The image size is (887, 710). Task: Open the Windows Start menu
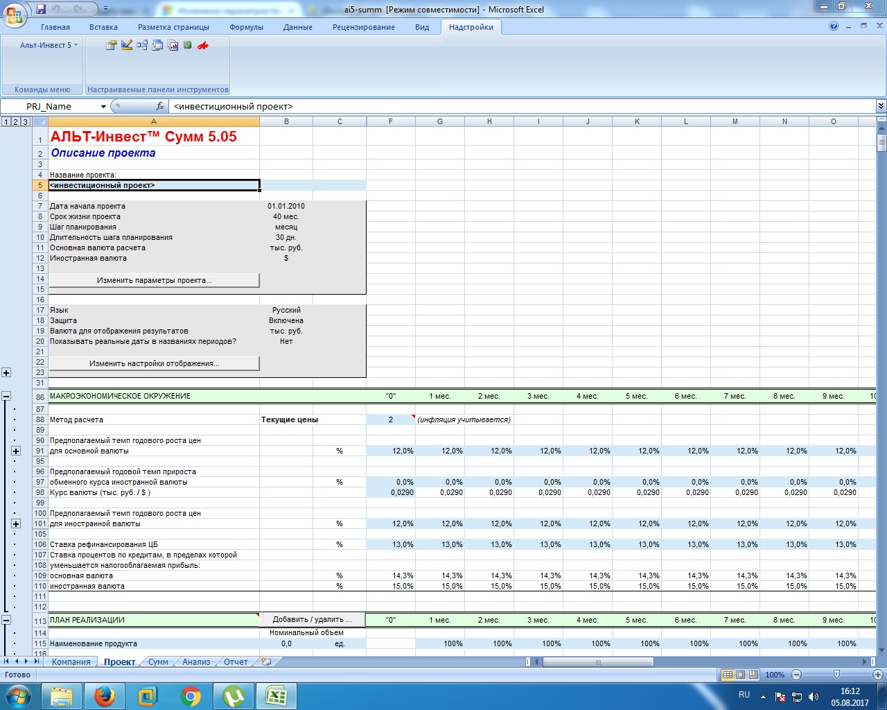(x=18, y=695)
